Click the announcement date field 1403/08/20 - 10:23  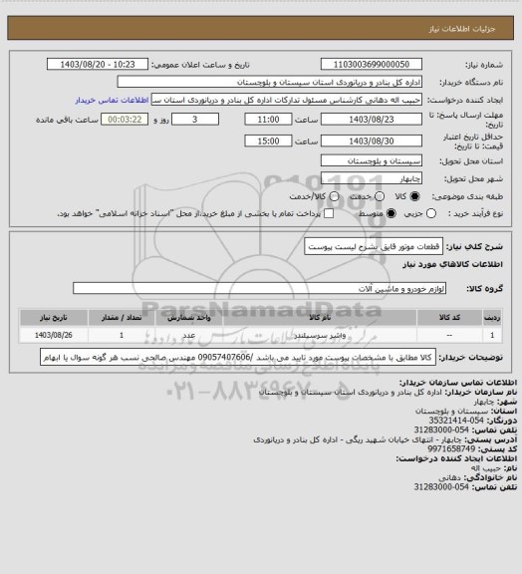(98, 64)
